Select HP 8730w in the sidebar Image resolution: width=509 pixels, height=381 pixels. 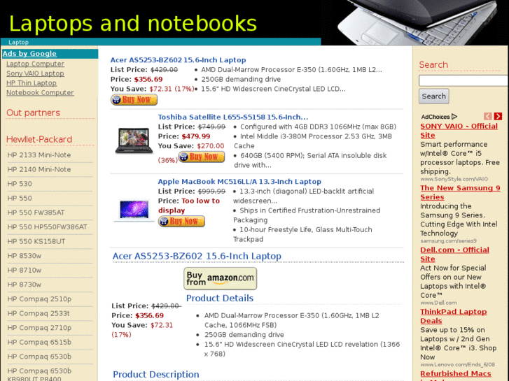click(x=25, y=285)
